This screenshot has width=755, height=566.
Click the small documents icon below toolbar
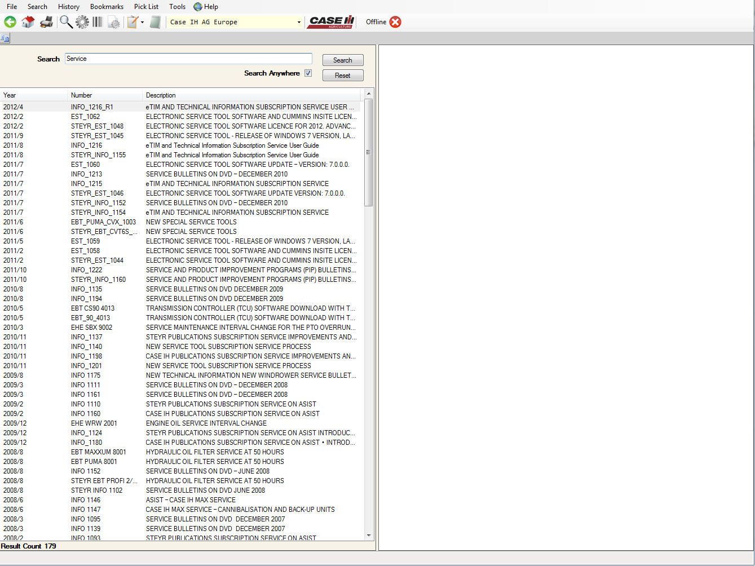[x=5, y=38]
